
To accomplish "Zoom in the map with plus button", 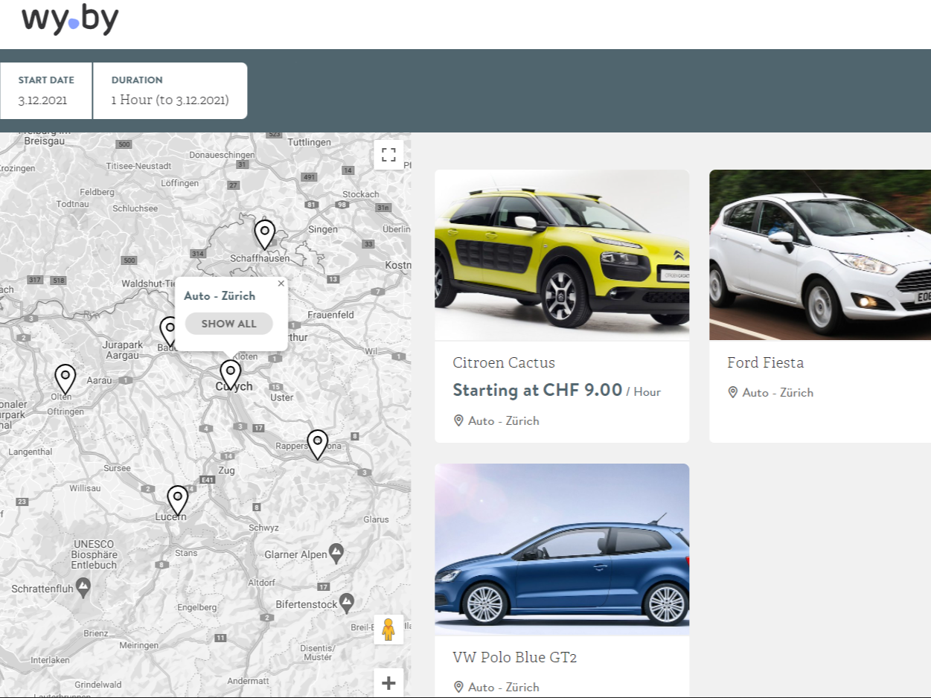I will [x=388, y=682].
